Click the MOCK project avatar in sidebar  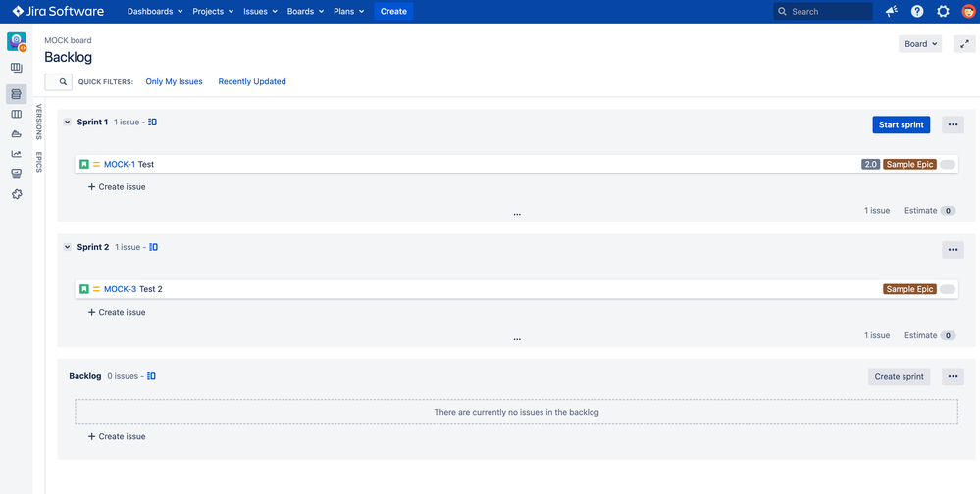pyautogui.click(x=17, y=42)
